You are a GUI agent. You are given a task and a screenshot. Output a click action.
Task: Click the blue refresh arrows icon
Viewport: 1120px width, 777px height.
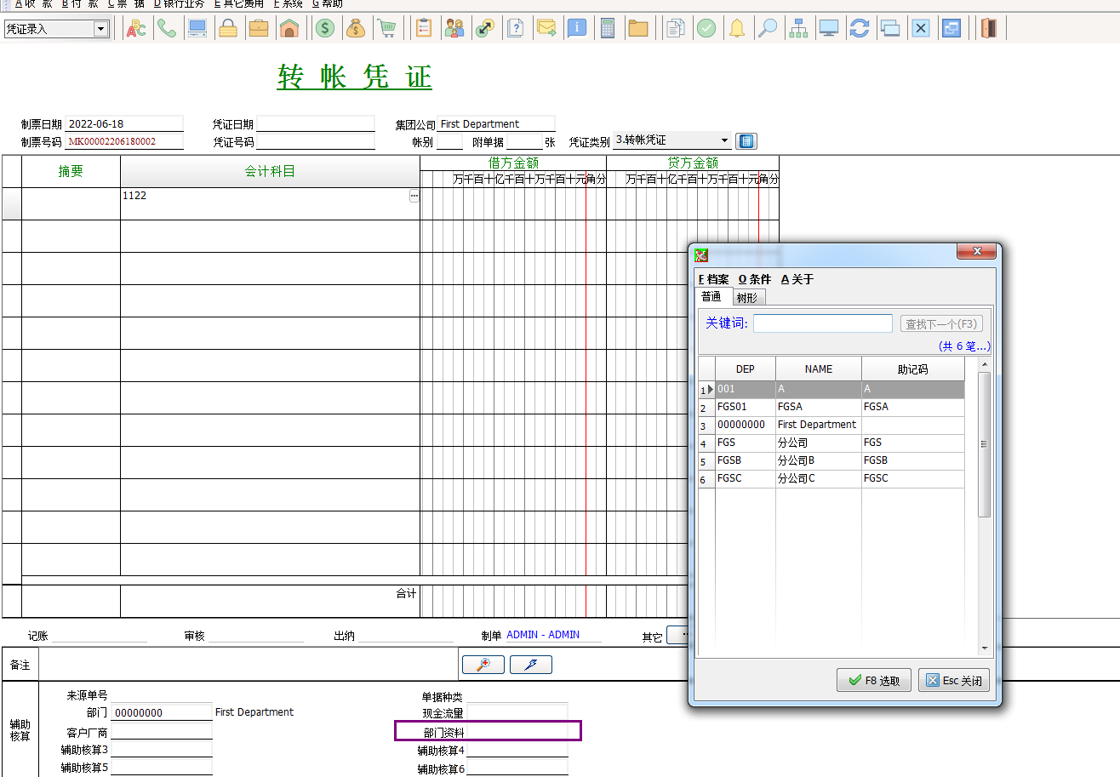click(x=860, y=28)
